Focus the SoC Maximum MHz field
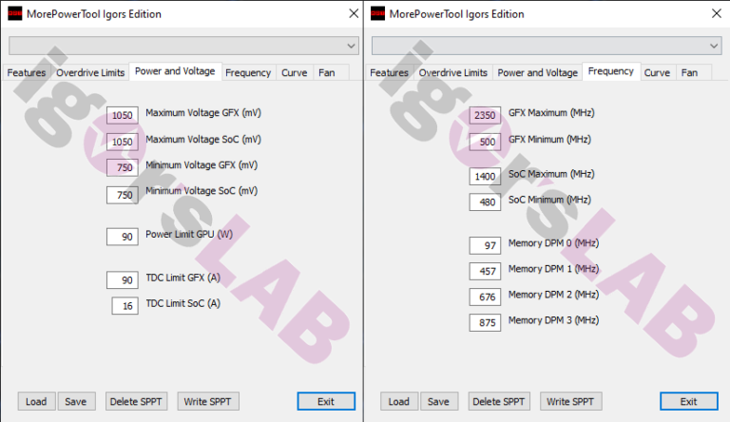 pos(485,176)
